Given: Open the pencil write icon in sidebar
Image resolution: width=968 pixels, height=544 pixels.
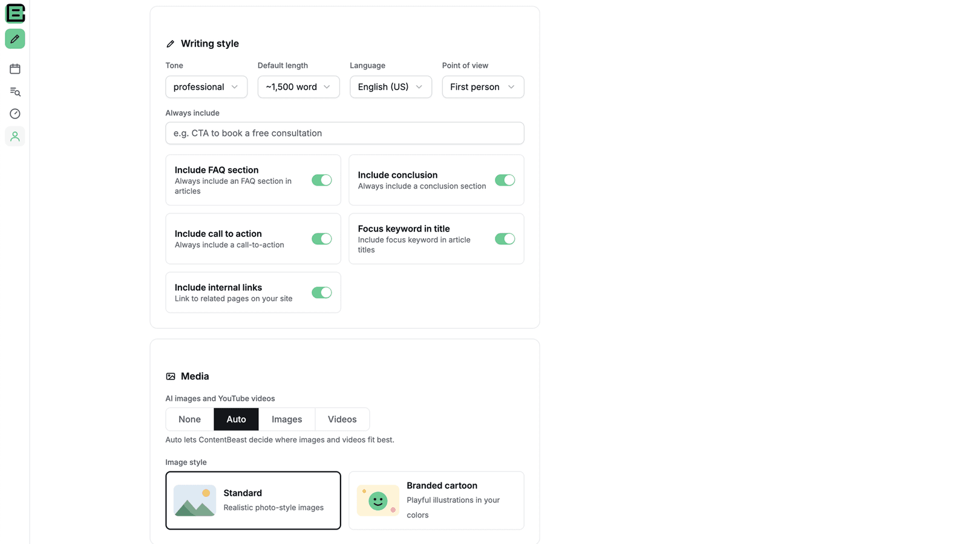Looking at the screenshot, I should [x=15, y=39].
